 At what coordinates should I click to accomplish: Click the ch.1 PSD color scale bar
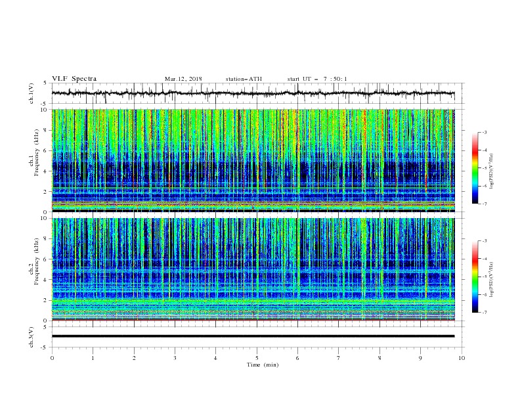(475, 168)
